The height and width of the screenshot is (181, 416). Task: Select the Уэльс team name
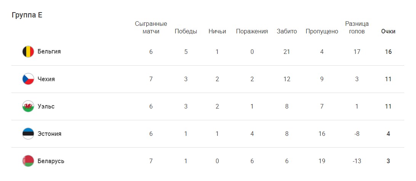46,106
